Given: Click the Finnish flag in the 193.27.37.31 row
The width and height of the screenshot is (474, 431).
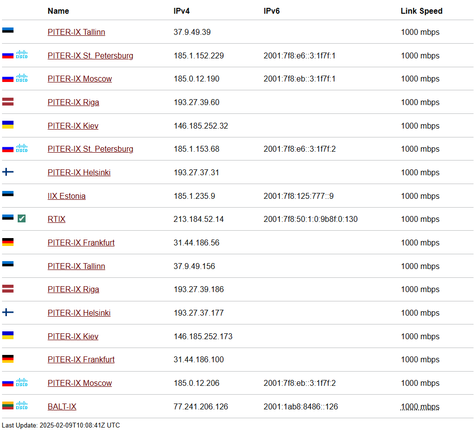Looking at the screenshot, I should [8, 172].
